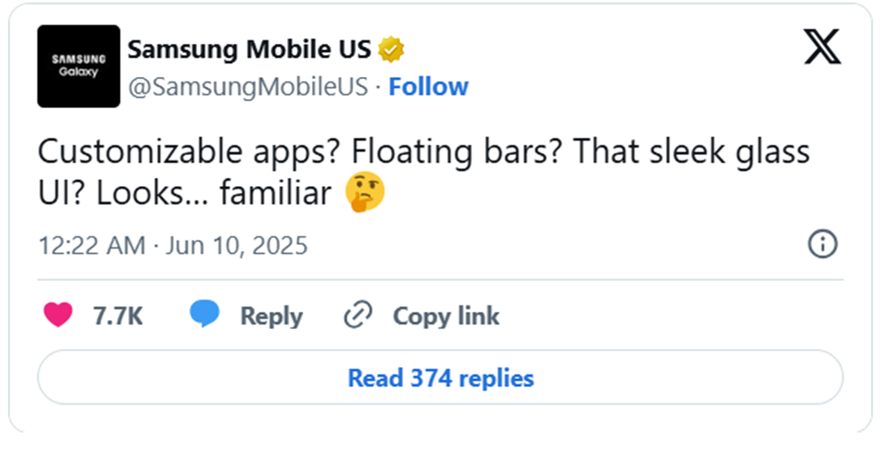Click the Reply text label
The width and height of the screenshot is (881, 453).
coord(272,316)
